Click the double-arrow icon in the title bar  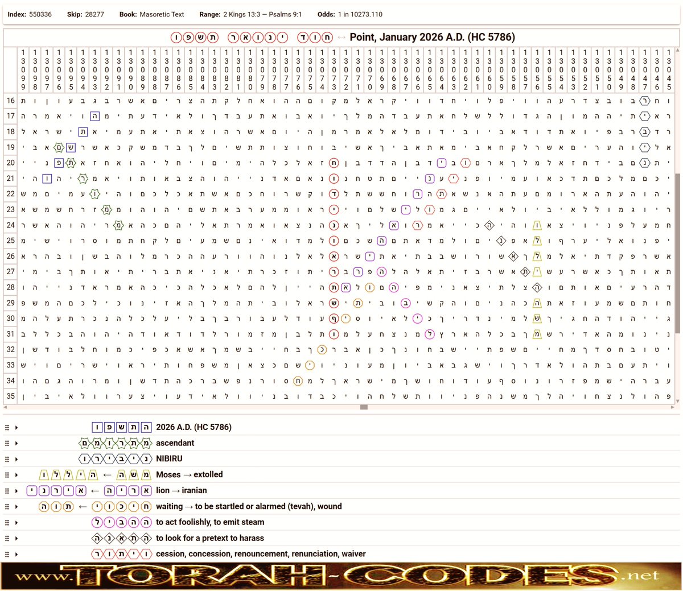point(341,38)
